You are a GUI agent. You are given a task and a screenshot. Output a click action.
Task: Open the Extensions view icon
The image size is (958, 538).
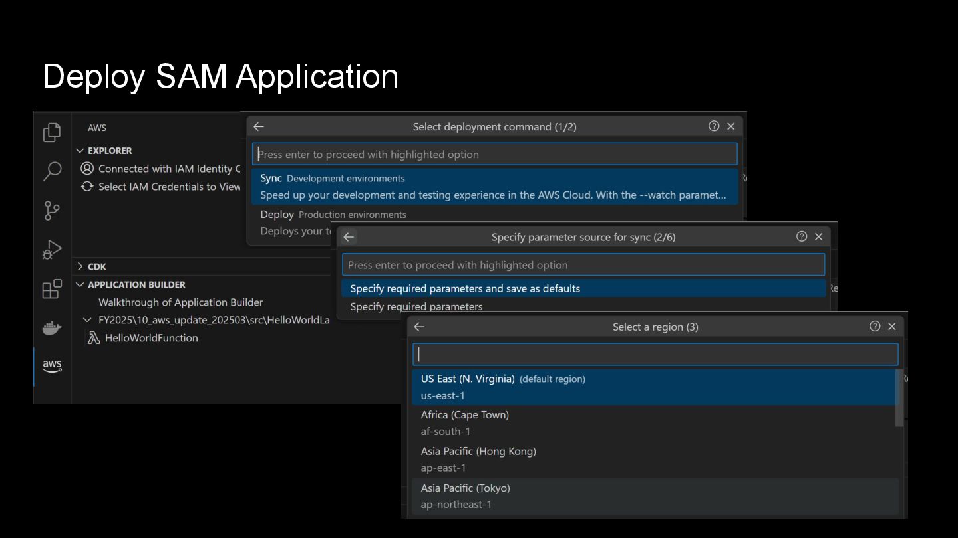click(x=52, y=289)
